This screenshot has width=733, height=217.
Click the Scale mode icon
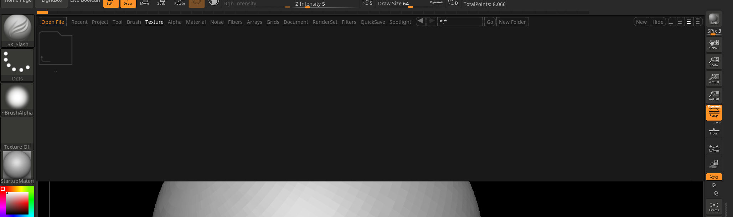point(161,3)
